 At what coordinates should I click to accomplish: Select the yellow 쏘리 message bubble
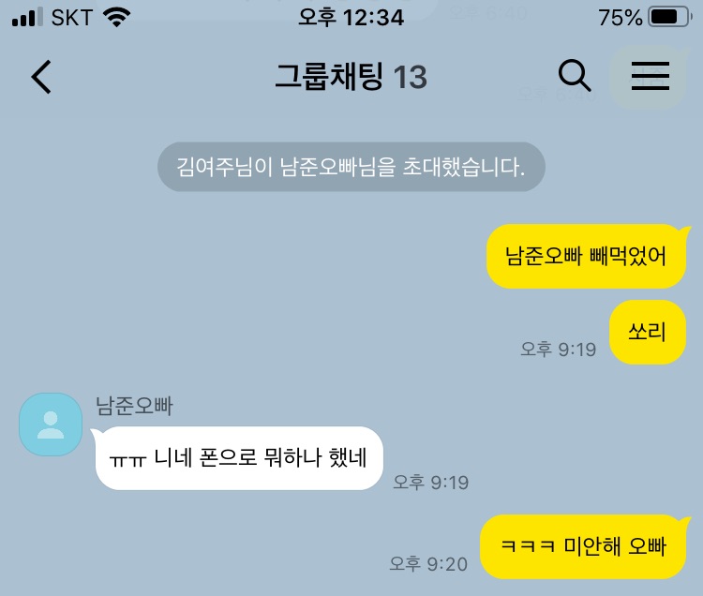click(648, 332)
